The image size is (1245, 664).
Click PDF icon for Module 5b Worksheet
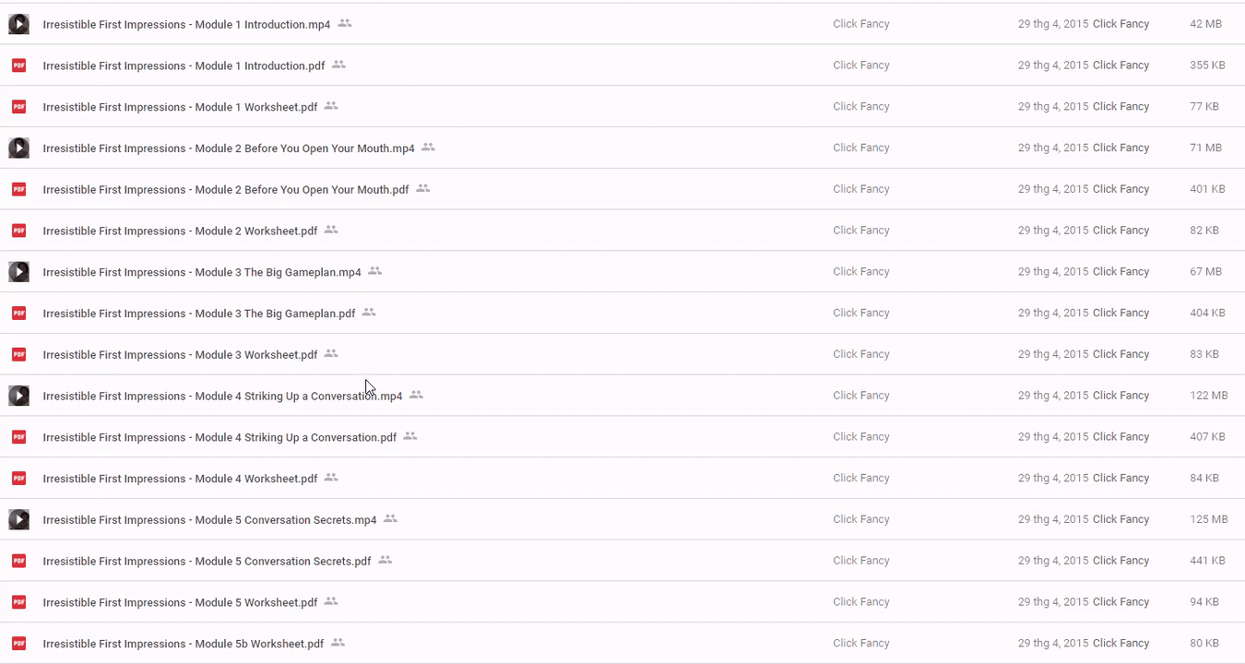coord(18,644)
